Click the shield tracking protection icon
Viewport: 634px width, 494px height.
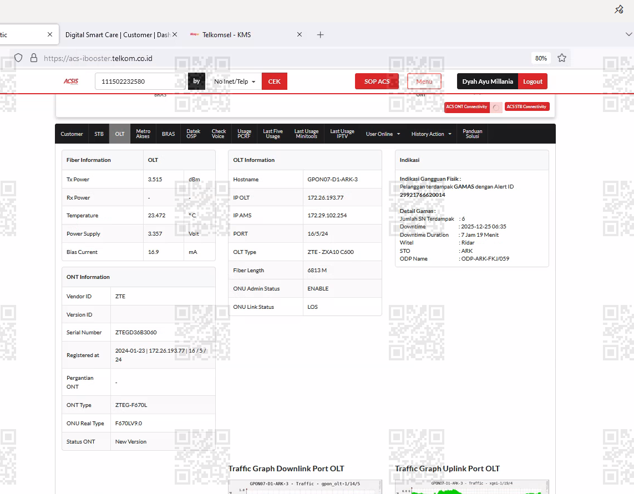[18, 58]
